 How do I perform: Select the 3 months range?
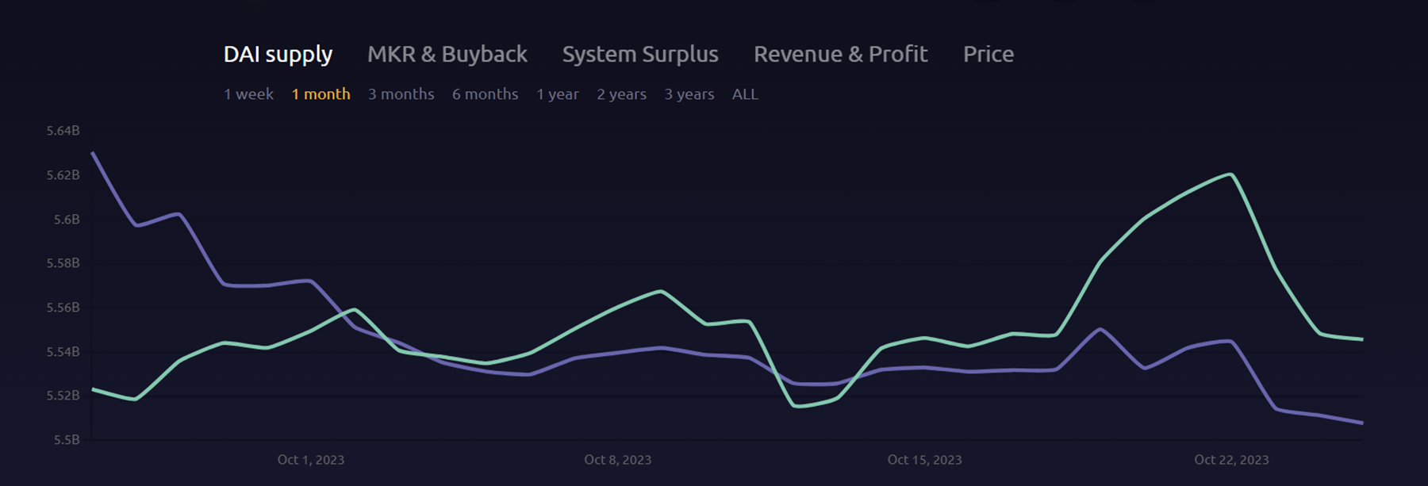pos(401,94)
